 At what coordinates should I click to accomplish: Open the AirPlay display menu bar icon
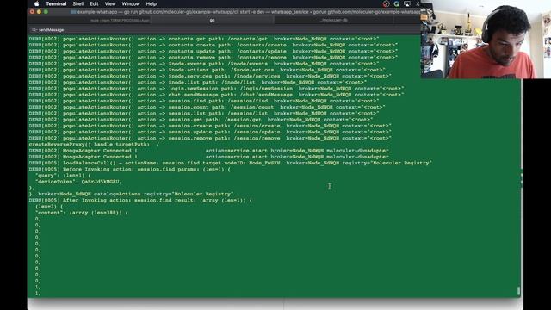pyautogui.click(x=407, y=3)
